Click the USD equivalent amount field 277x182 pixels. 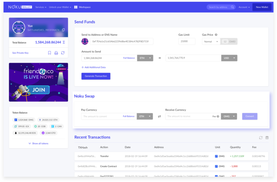194,58
